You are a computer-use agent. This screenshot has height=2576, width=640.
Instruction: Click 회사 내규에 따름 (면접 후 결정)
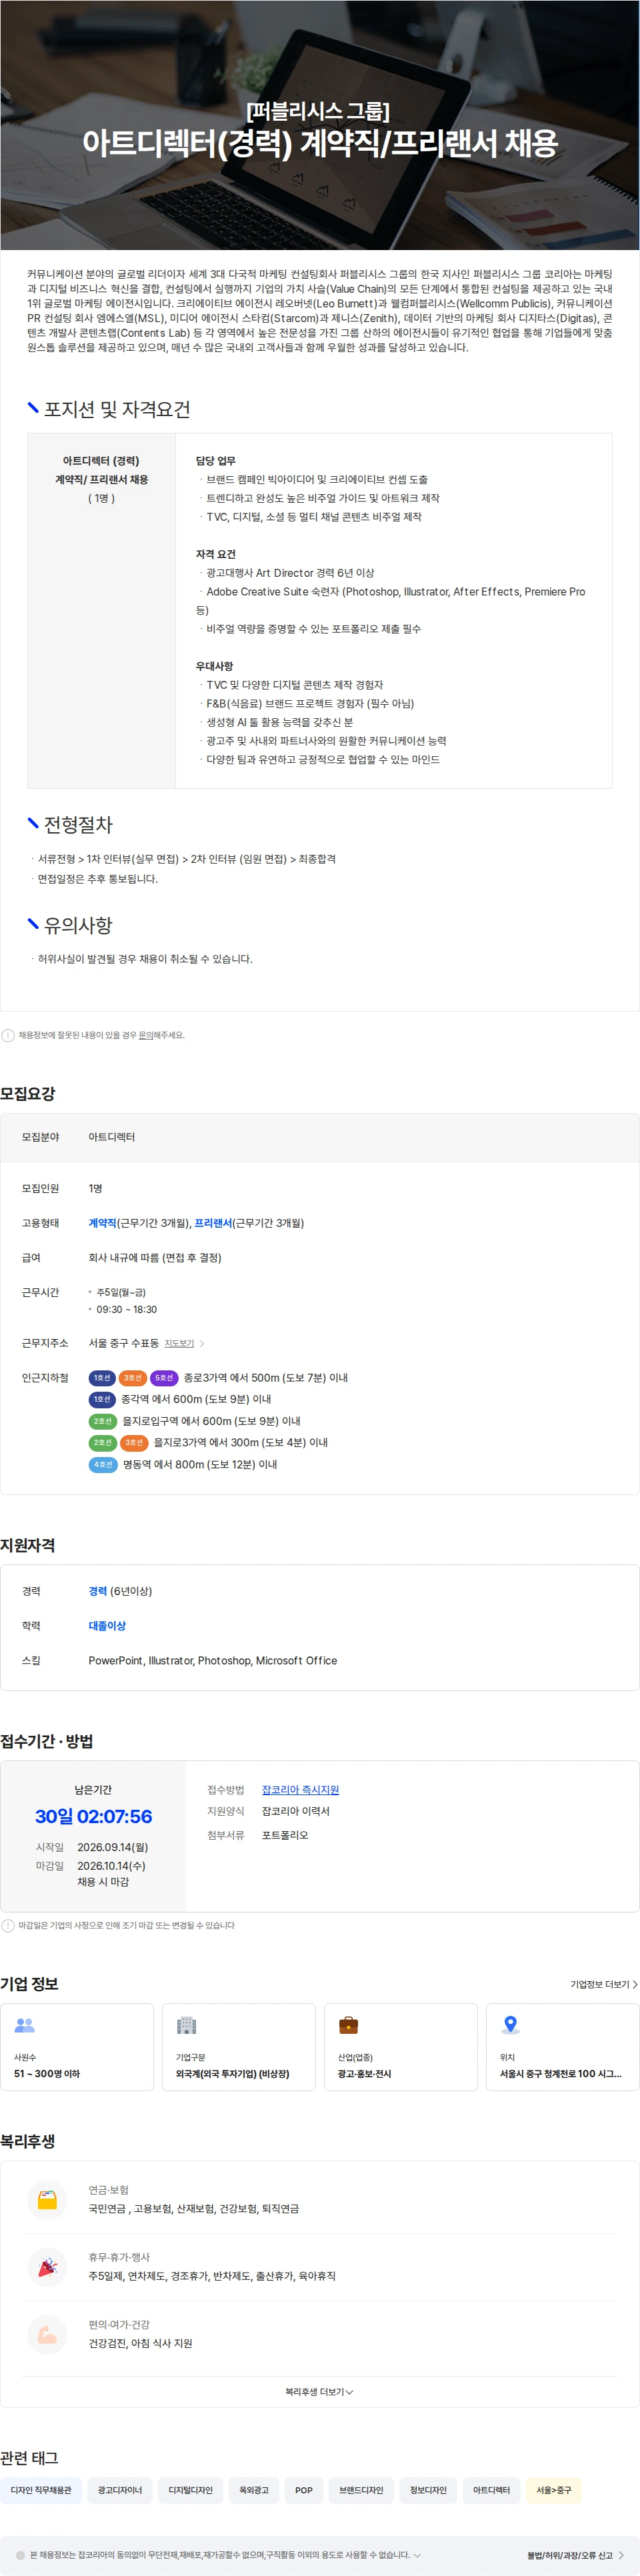(x=155, y=1257)
